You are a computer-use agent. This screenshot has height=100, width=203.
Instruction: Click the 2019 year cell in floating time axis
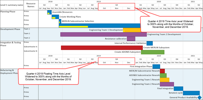point(99,56)
